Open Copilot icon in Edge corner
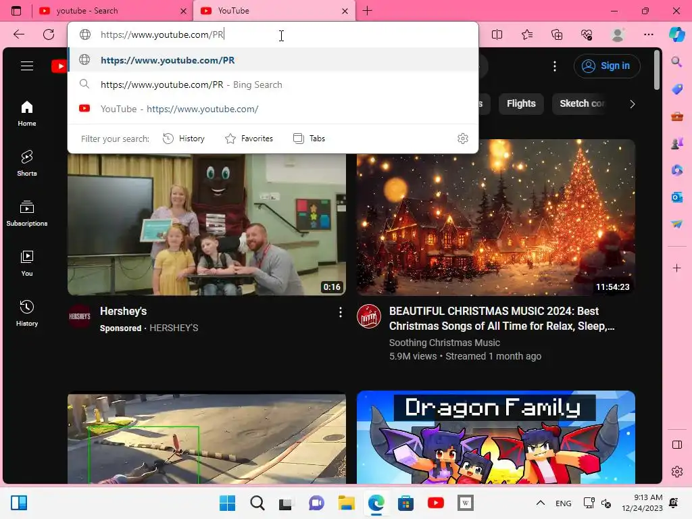The width and height of the screenshot is (692, 519). click(676, 34)
